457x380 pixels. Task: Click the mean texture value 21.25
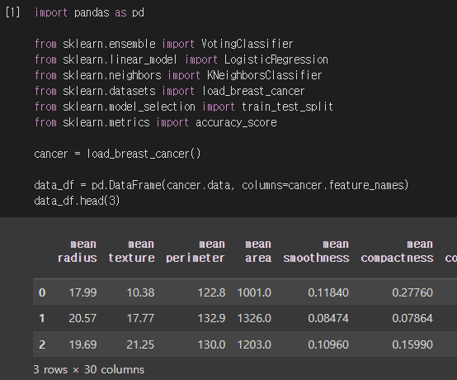click(x=140, y=344)
